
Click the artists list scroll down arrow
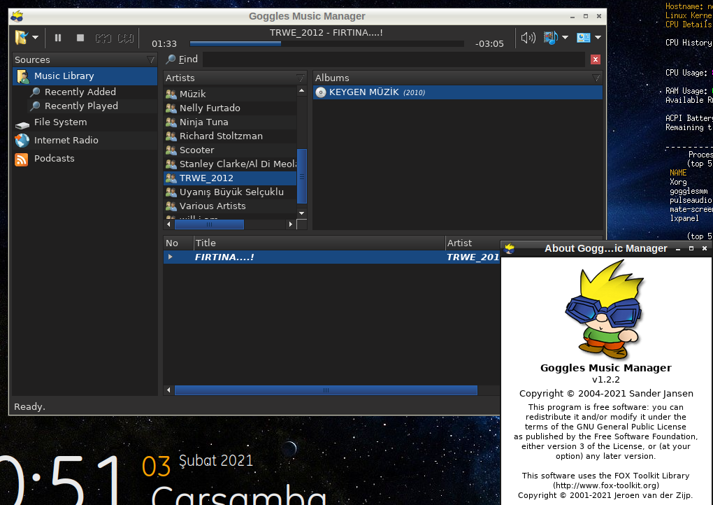click(x=301, y=213)
